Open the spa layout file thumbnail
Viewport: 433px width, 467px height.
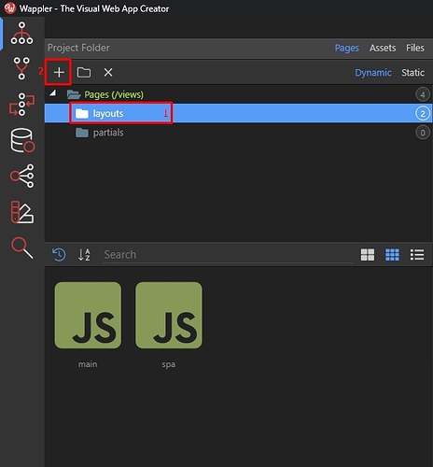pos(169,315)
